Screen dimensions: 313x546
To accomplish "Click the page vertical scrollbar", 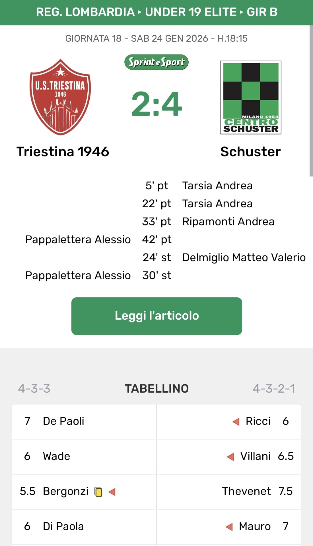I will coord(311,100).
